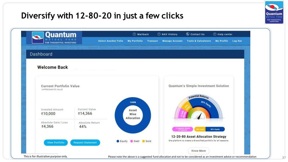Open NAV History link
Viewport: 288px width, 162px height.
170,34
